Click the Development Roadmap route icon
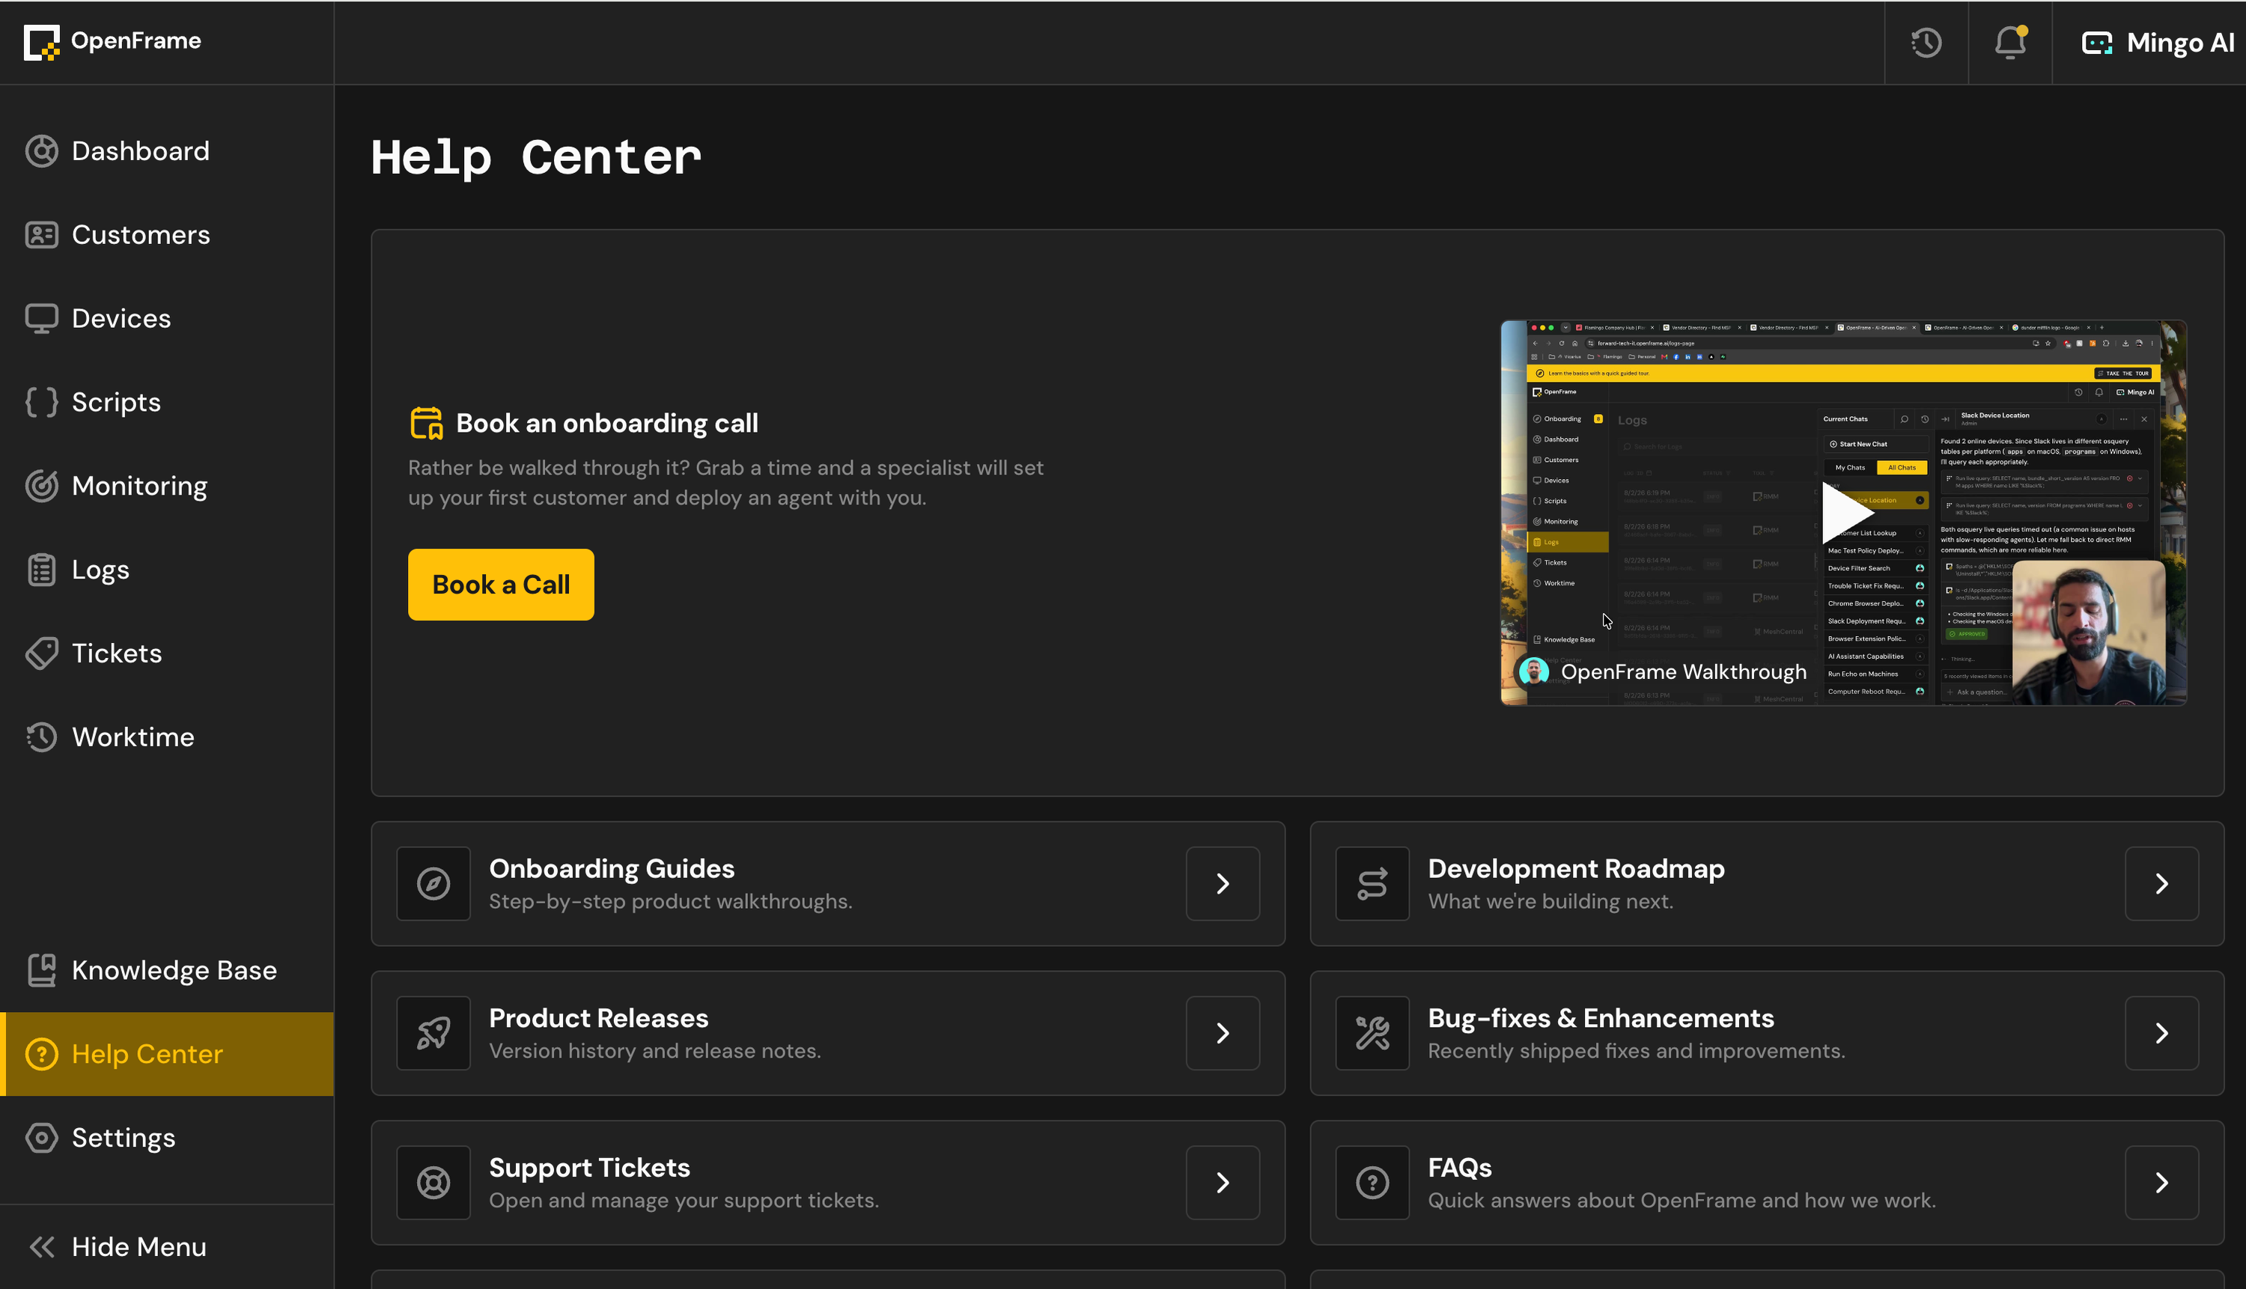The image size is (2246, 1289). (x=1372, y=883)
